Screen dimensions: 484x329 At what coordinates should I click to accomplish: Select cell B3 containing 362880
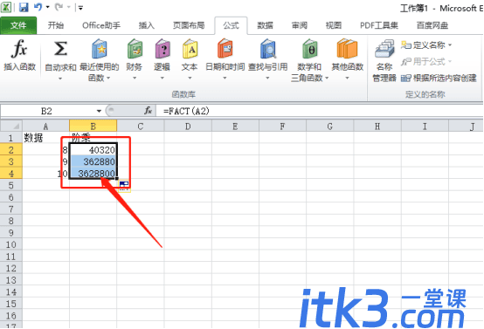click(x=93, y=161)
